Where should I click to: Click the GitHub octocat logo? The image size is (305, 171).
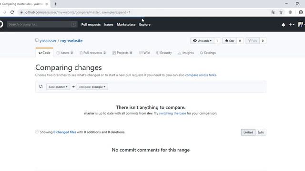click(x=1, y=24)
